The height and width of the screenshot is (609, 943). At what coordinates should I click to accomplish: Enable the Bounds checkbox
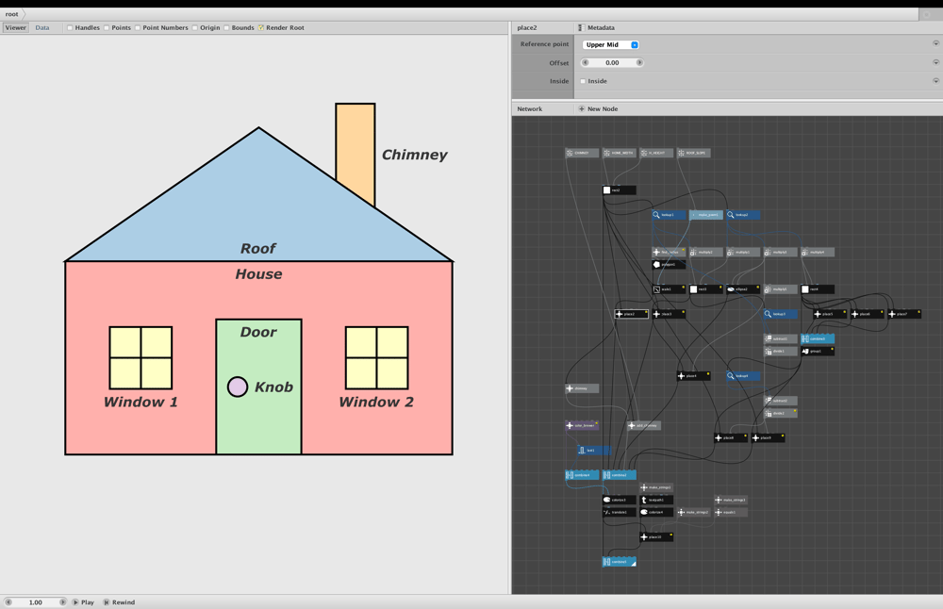point(226,27)
